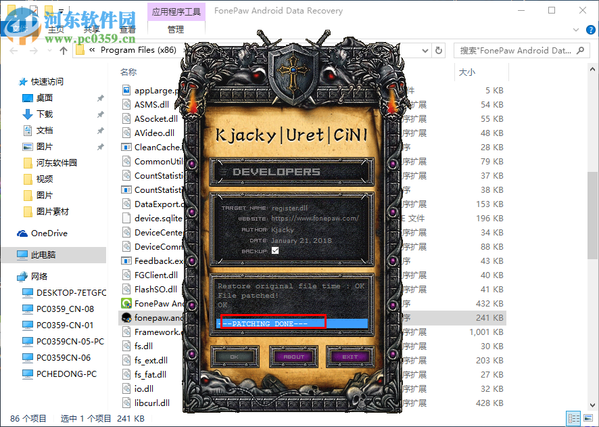The height and width of the screenshot is (427, 599).
Task: Switch to large icons view
Action: click(x=588, y=419)
